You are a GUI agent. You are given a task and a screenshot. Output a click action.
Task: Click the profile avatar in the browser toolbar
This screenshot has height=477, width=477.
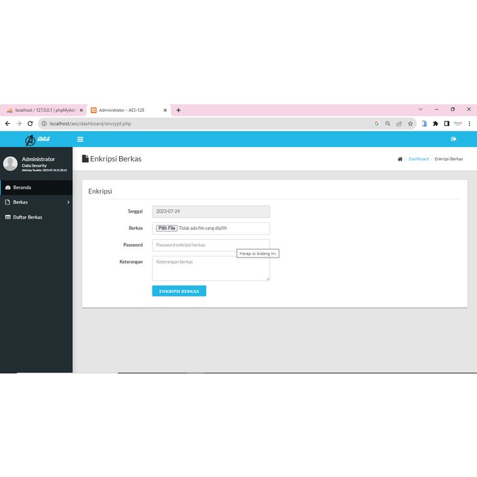coord(458,123)
